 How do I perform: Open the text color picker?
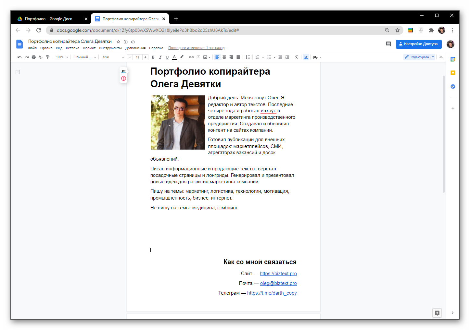pyautogui.click(x=174, y=57)
